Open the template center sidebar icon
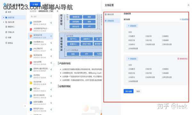Viewport: 192px width, 115px height. tap(6, 27)
